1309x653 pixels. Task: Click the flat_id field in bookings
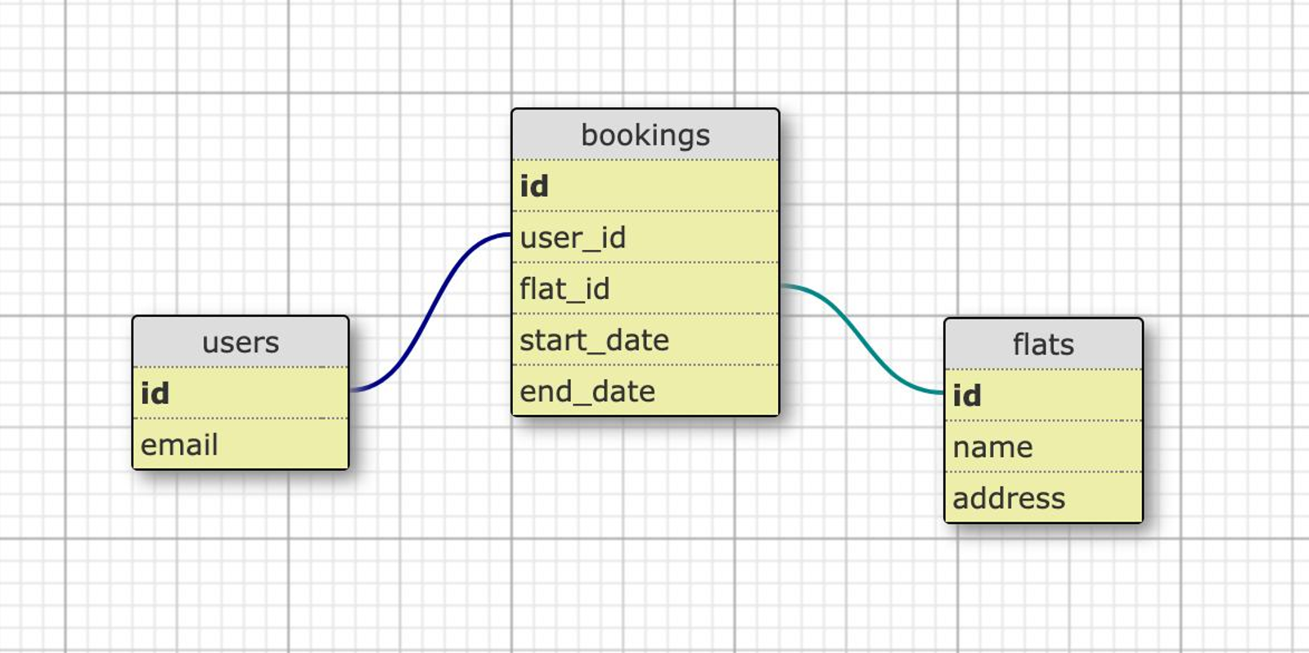(x=646, y=288)
